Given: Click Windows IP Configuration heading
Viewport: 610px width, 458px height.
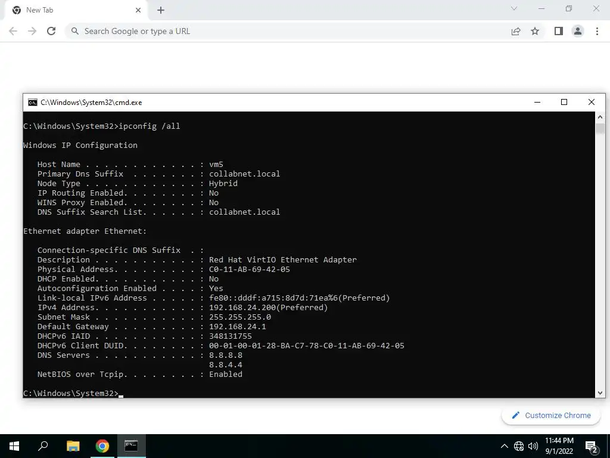Looking at the screenshot, I should click(80, 146).
